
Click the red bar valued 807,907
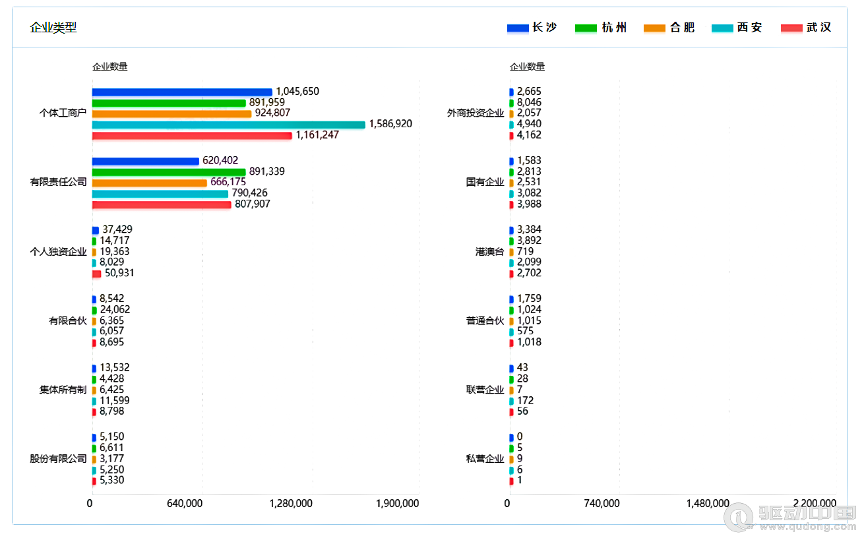(162, 204)
